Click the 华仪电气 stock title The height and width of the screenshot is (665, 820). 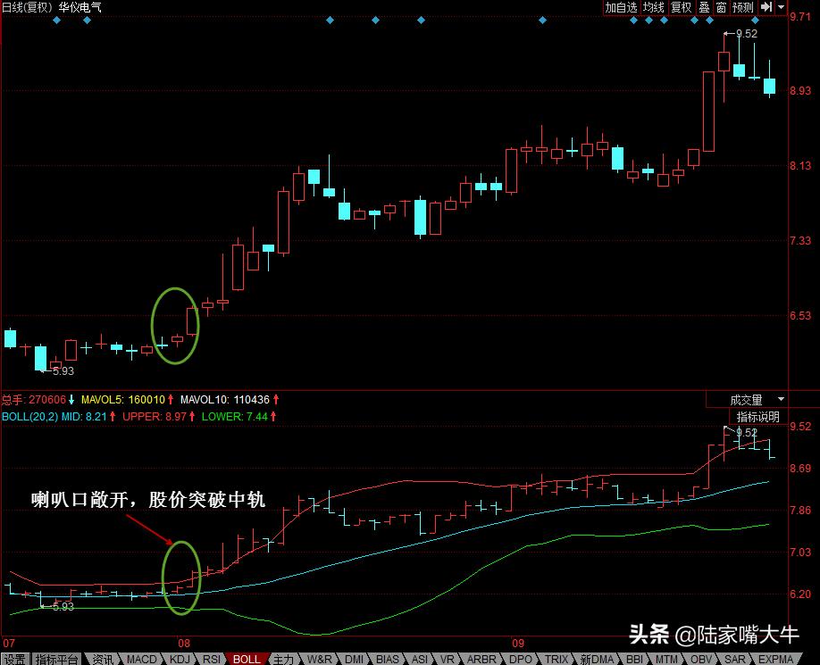click(x=80, y=7)
